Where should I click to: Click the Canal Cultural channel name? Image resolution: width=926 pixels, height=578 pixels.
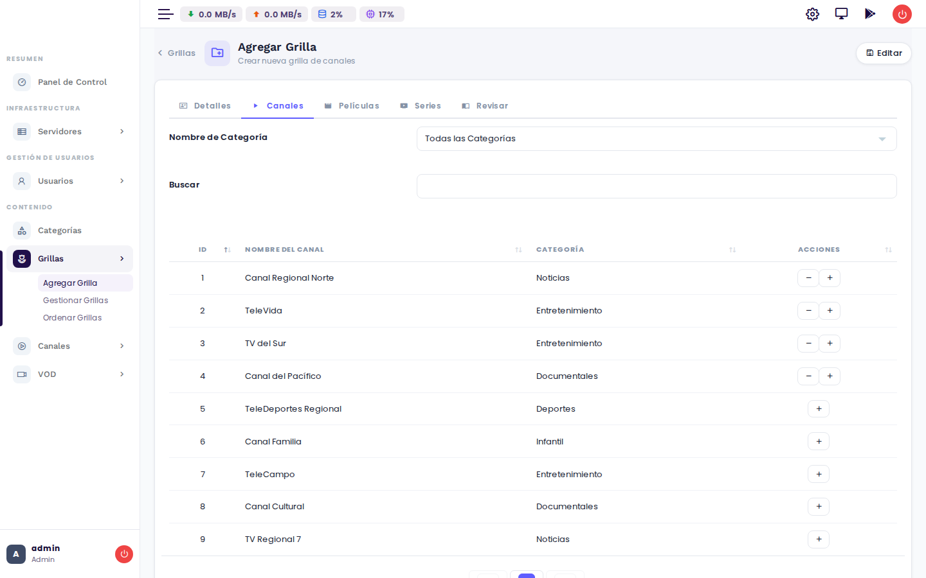[275, 507]
